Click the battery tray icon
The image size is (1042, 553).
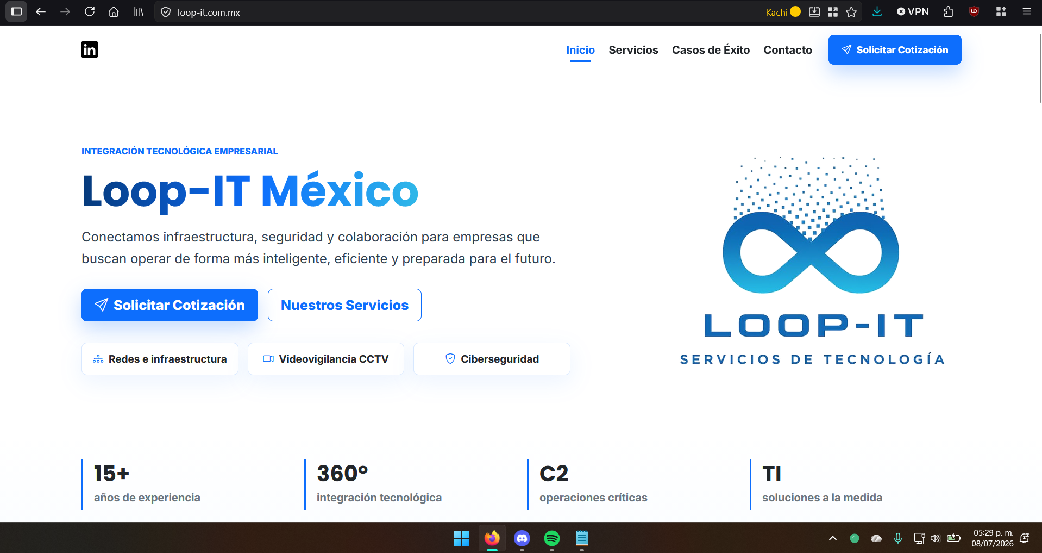[x=953, y=538]
